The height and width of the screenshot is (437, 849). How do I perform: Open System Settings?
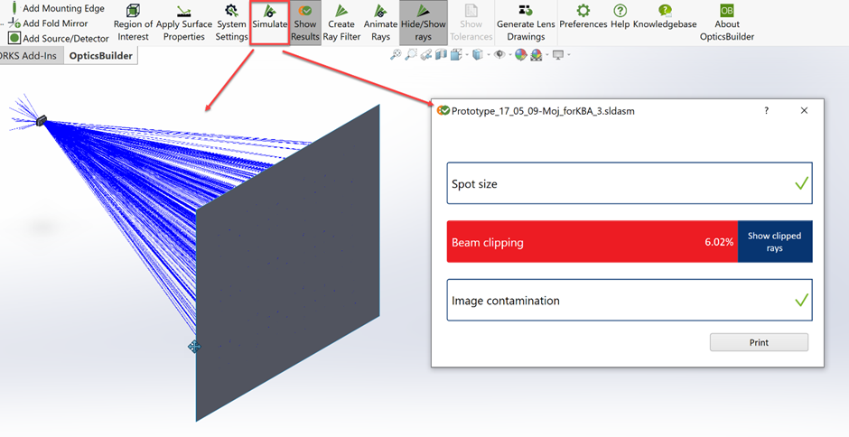tap(231, 23)
